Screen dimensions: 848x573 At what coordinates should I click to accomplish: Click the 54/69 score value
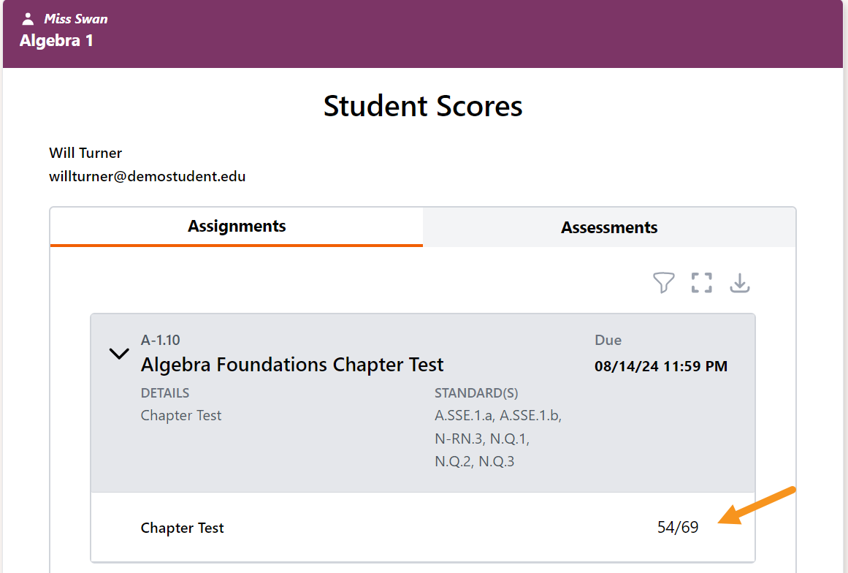point(677,528)
